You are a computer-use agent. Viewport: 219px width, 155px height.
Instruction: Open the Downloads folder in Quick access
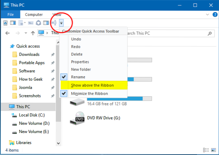click(x=29, y=54)
